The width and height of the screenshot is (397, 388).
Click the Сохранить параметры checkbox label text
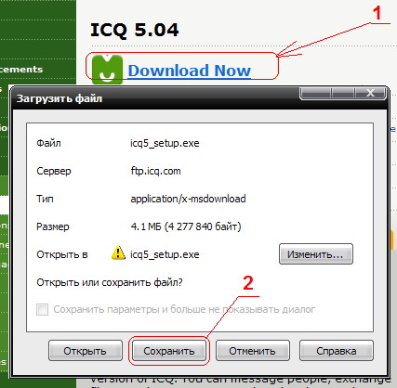coord(184,309)
